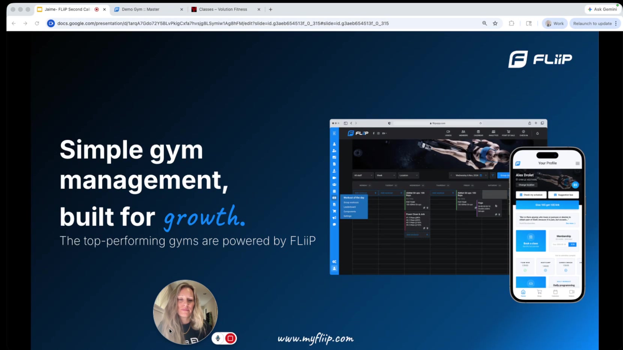Open the browser side panel icon
The height and width of the screenshot is (350, 623).
[x=529, y=23]
